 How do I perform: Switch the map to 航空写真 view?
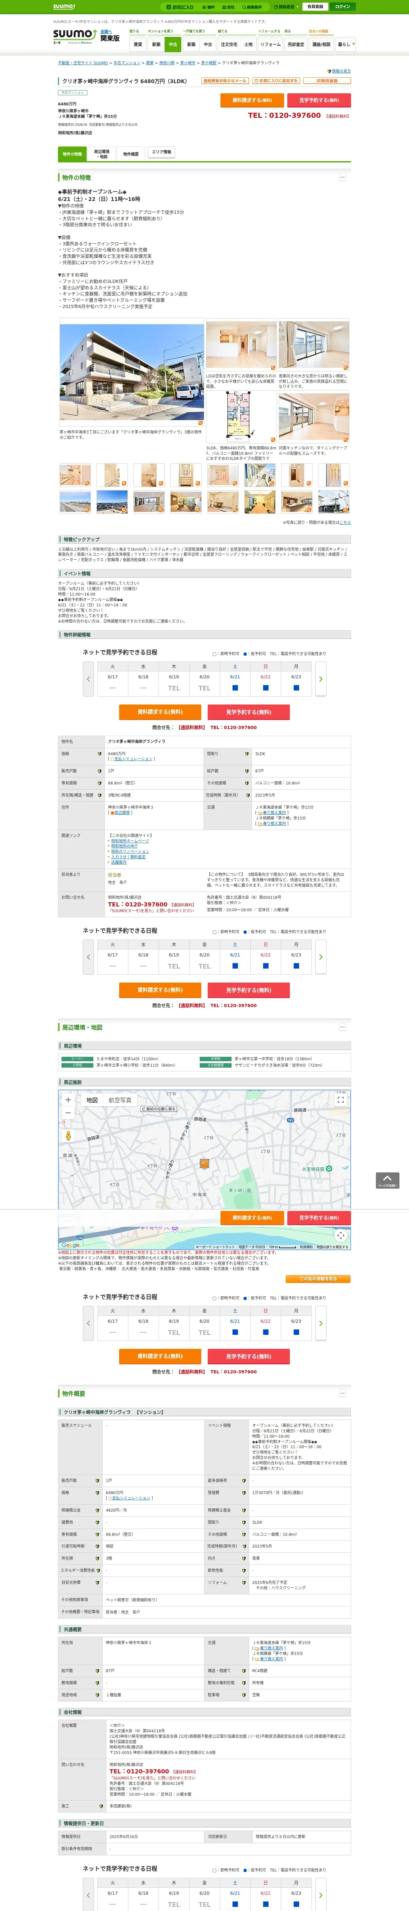click(x=120, y=1100)
